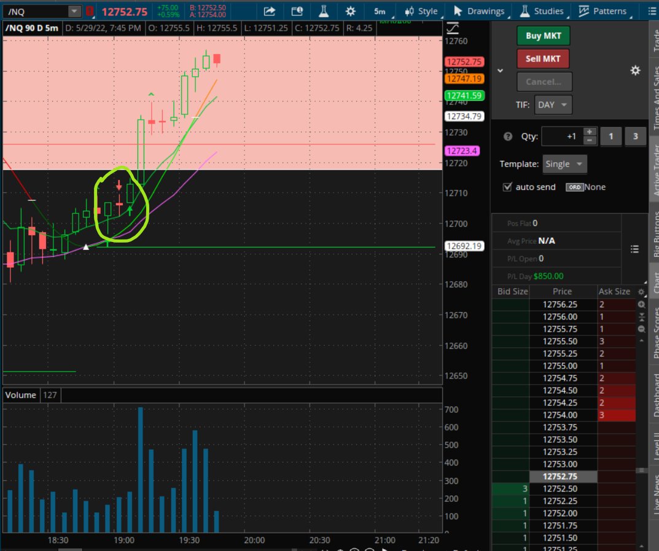This screenshot has height=551, width=659.
Task: Open the /NQ symbol dropdown arrow
Action: pyautogui.click(x=74, y=11)
